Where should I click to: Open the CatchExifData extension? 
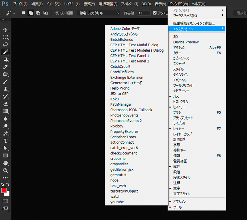coord(136,72)
